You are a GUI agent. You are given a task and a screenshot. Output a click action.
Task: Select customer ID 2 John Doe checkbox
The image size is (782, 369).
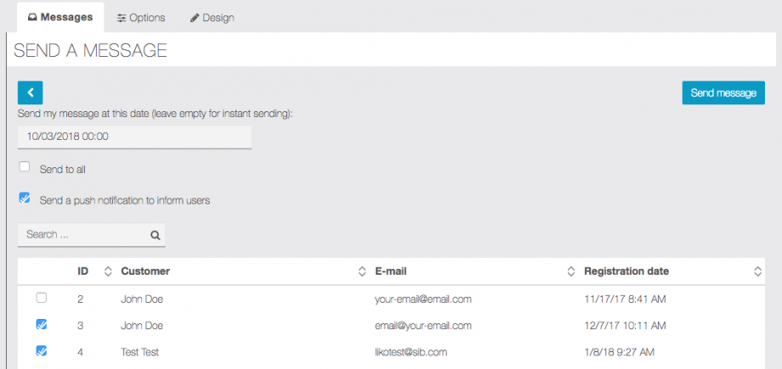[41, 298]
